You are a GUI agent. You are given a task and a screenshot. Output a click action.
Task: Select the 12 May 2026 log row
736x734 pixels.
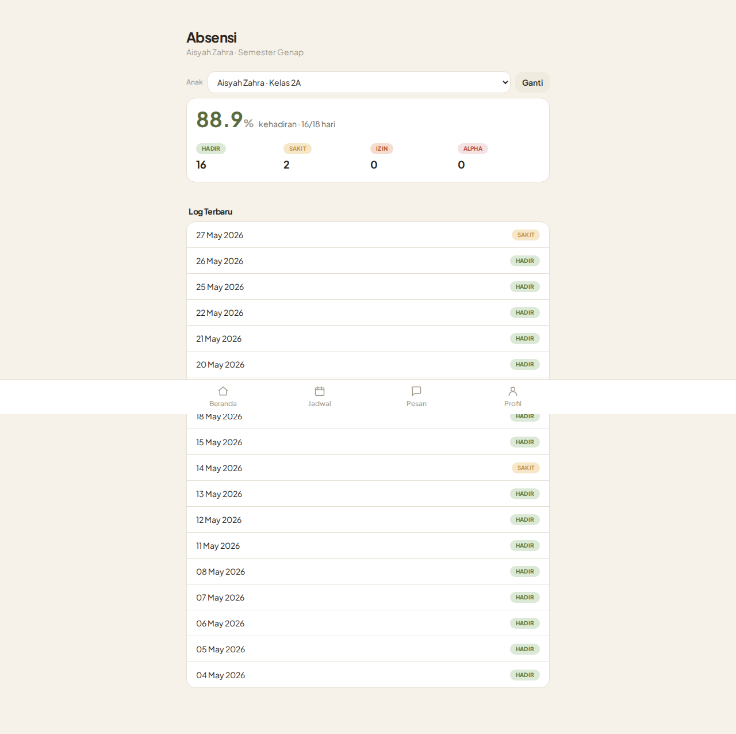pos(368,519)
